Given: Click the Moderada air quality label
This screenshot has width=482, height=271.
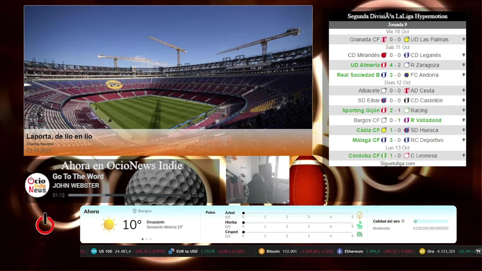Looking at the screenshot, I should point(381,228).
